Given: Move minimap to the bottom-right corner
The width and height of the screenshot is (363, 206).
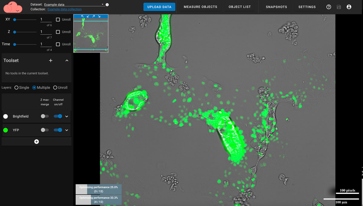Looking at the screenshot, I should [99, 16].
